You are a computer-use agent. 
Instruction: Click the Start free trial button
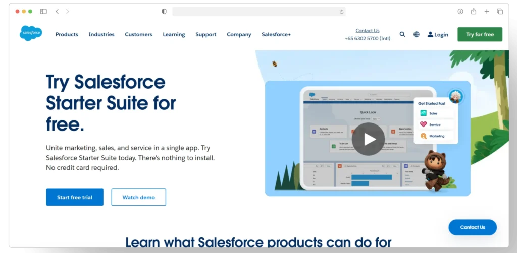tap(75, 197)
